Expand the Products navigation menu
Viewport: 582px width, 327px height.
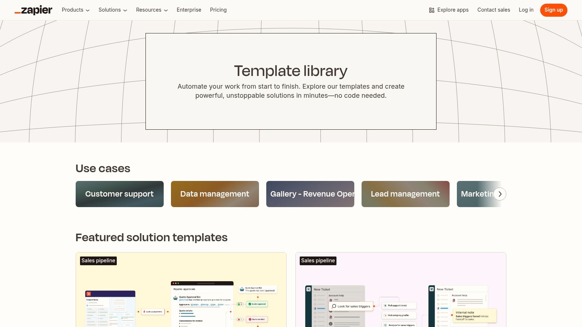tap(73, 10)
